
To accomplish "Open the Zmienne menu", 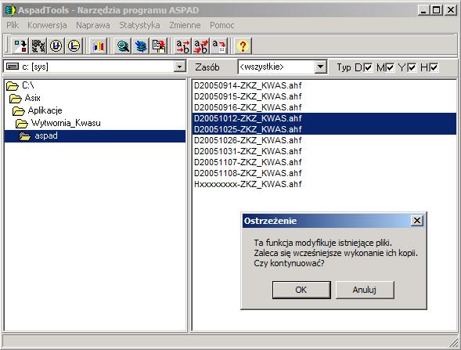I will click(185, 25).
